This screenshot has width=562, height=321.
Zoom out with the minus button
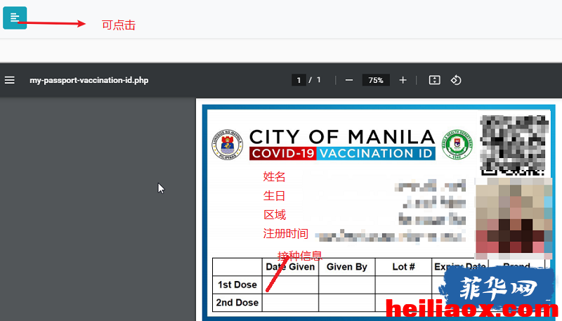click(349, 80)
